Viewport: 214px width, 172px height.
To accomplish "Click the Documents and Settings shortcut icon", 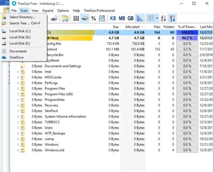I will click(x=22, y=66).
